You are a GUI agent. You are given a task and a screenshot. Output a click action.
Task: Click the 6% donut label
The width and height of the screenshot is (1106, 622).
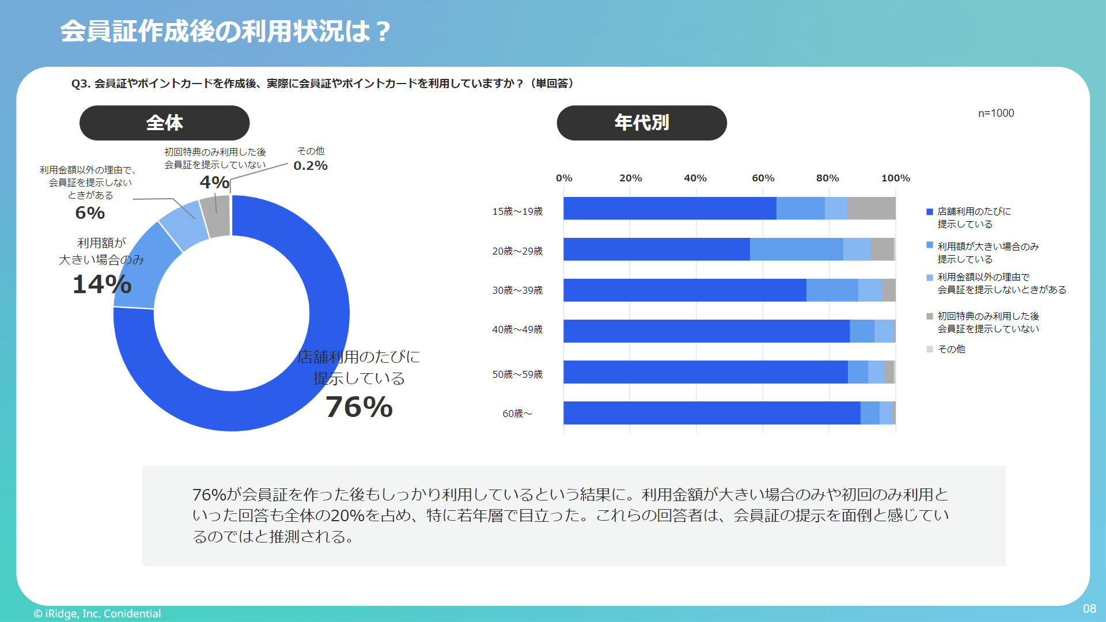(90, 213)
